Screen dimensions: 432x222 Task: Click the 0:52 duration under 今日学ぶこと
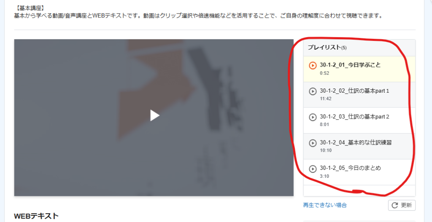tap(324, 73)
